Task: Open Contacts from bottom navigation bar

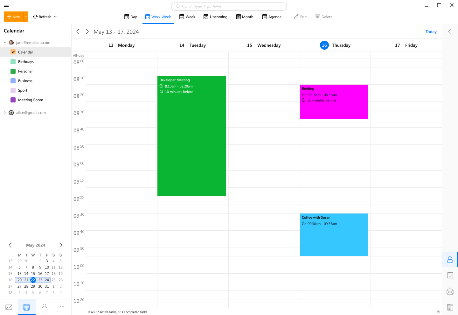Action: tap(45, 307)
